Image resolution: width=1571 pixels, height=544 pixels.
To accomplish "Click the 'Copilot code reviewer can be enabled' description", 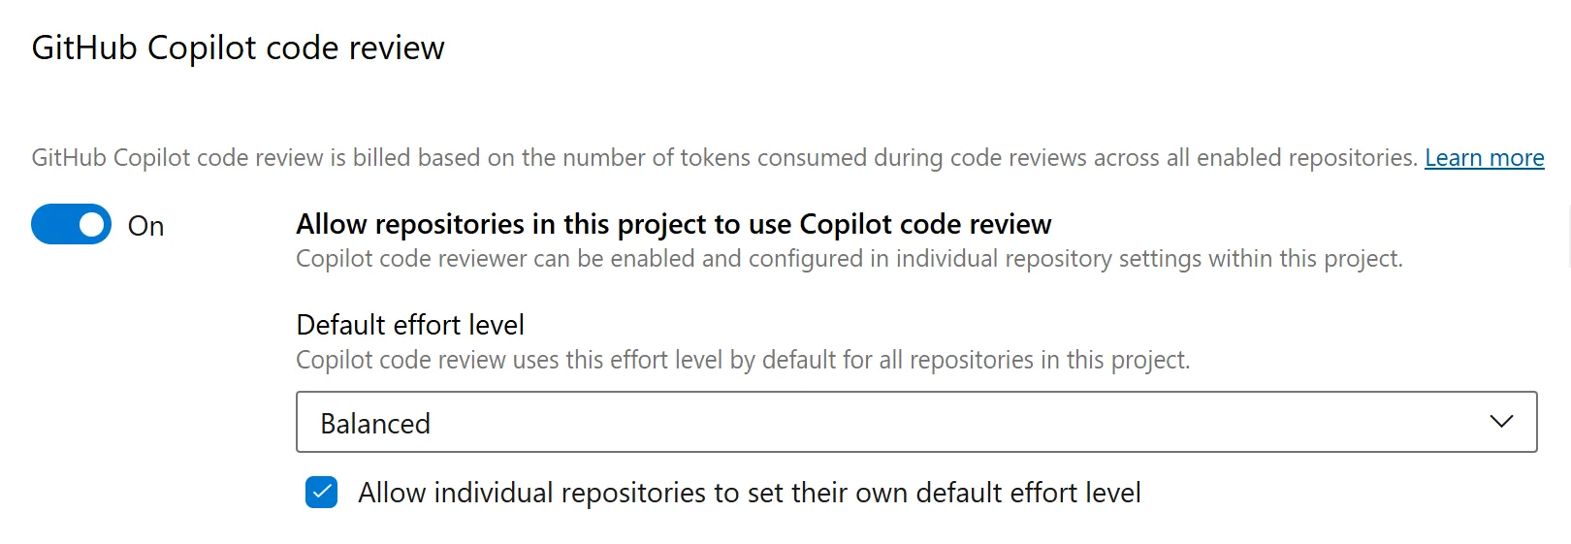I will 849,259.
